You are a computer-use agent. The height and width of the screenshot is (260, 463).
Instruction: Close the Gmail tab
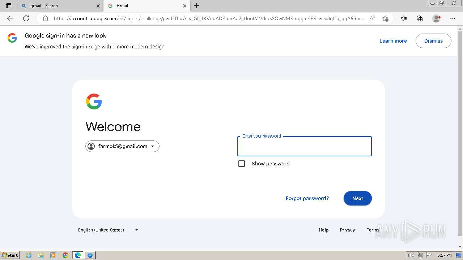coord(184,6)
